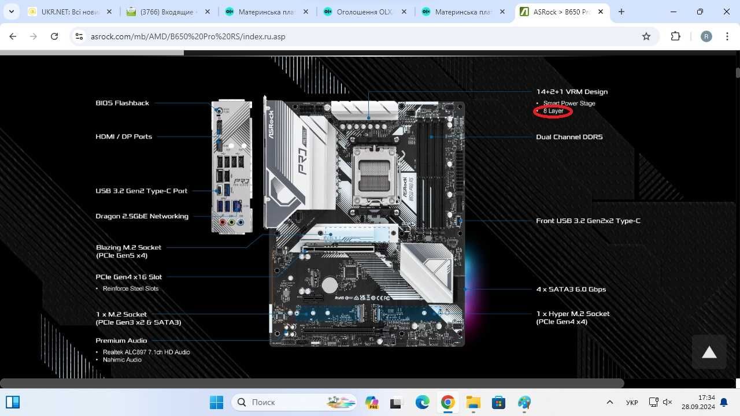The height and width of the screenshot is (416, 740).
Task: Switch to the UKR.NET news tab
Action: coord(71,12)
